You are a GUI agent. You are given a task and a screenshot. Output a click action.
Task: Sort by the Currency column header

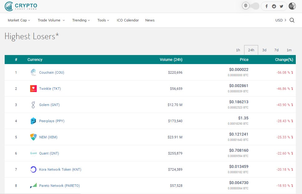pyautogui.click(x=35, y=60)
